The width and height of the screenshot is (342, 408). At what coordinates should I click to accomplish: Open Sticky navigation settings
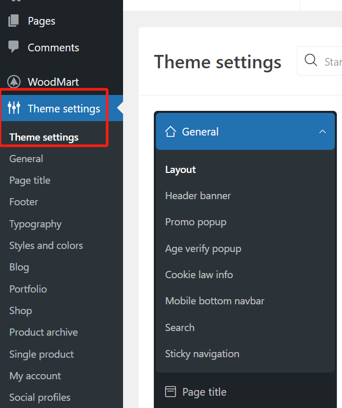pyautogui.click(x=202, y=354)
